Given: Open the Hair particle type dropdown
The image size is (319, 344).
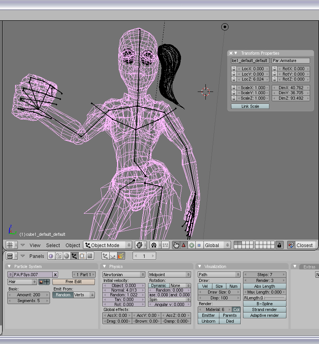Looking at the screenshot, I should 22,282.
